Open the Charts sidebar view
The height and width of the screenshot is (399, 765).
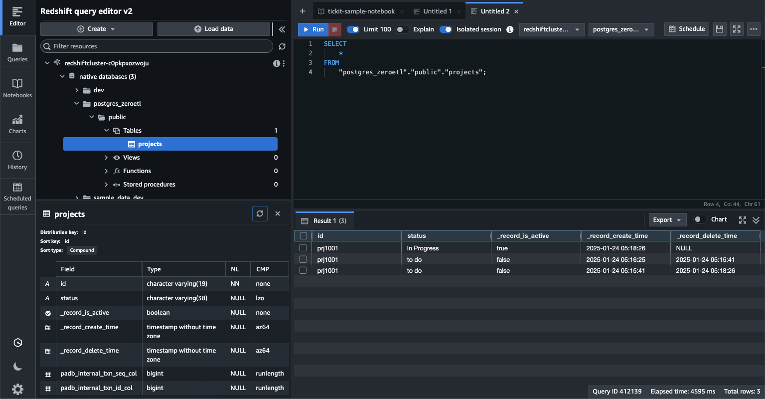17,125
